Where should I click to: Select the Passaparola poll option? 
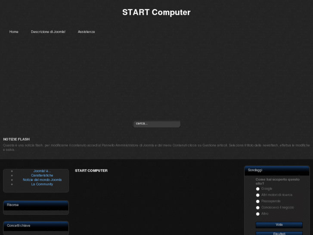[x=258, y=201]
